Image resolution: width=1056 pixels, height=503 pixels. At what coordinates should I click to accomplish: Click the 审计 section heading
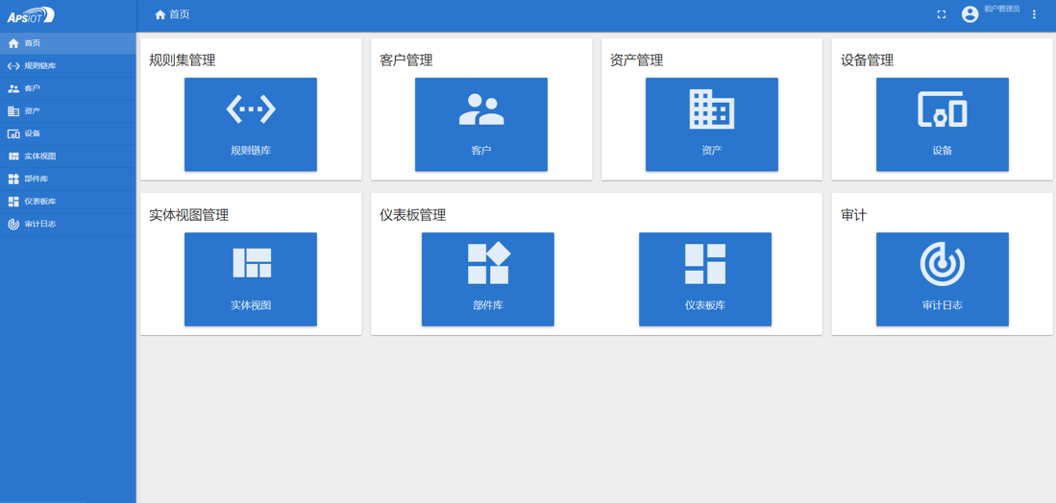coord(854,215)
